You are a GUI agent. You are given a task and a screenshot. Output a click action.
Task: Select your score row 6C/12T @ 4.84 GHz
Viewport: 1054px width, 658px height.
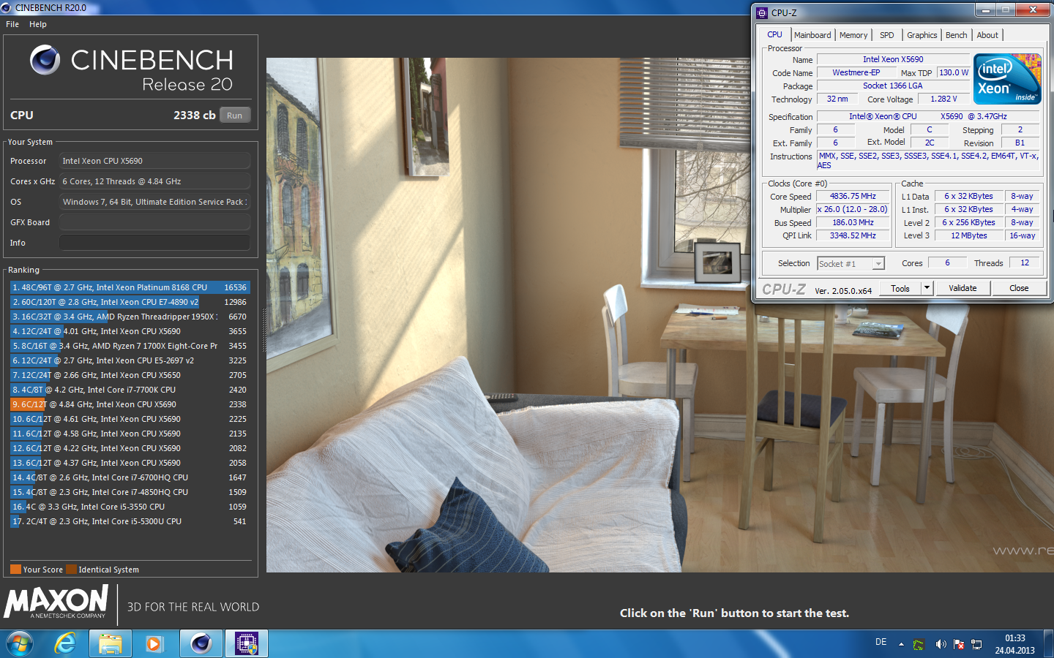(130, 404)
